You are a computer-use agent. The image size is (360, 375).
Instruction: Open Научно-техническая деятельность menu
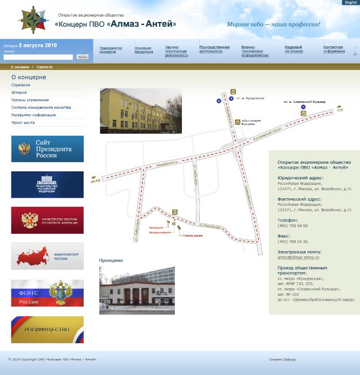click(176, 51)
